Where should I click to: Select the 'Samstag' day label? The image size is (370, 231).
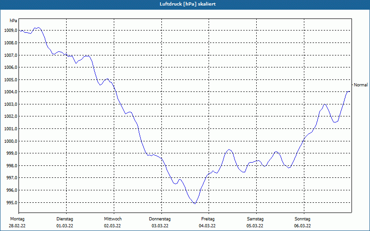pos(255,219)
